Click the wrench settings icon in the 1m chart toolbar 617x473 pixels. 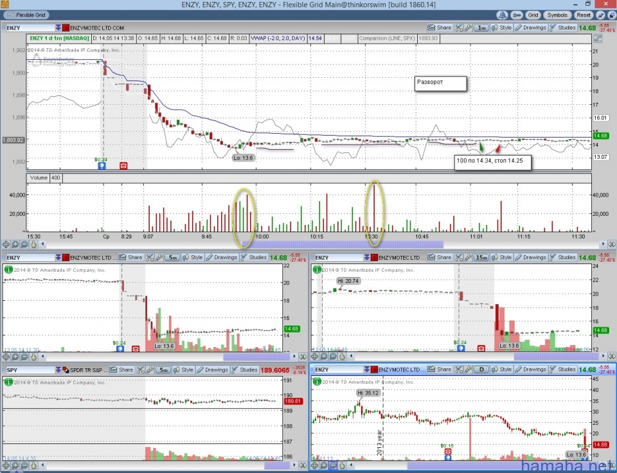[x=468, y=28]
